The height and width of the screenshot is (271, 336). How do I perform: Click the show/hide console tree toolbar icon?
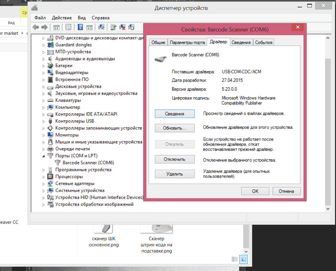point(57,27)
